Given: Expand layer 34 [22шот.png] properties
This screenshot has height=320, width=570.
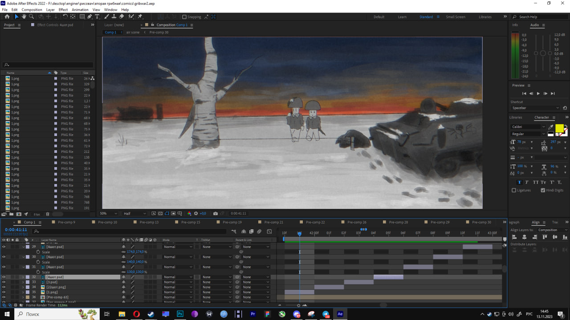Looking at the screenshot, I should coord(23,287).
